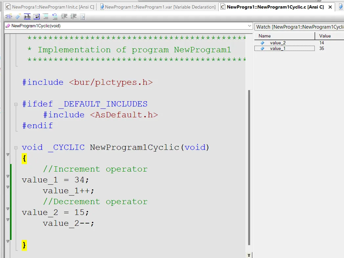The height and width of the screenshot is (258, 344).
Task: Click margin marker beside the closing brace
Action: 8,241
